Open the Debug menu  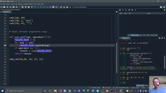pos(20,4)
